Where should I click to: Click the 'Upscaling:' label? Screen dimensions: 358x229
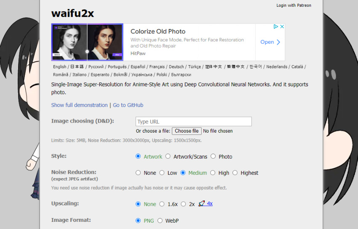(65, 203)
